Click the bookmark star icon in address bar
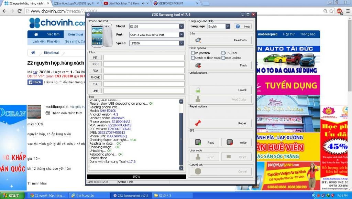The height and width of the screenshot is (199, 352). pyautogui.click(x=331, y=11)
